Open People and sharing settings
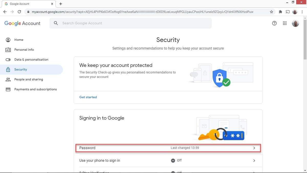Image resolution: width=307 pixels, height=173 pixels. tap(28, 79)
